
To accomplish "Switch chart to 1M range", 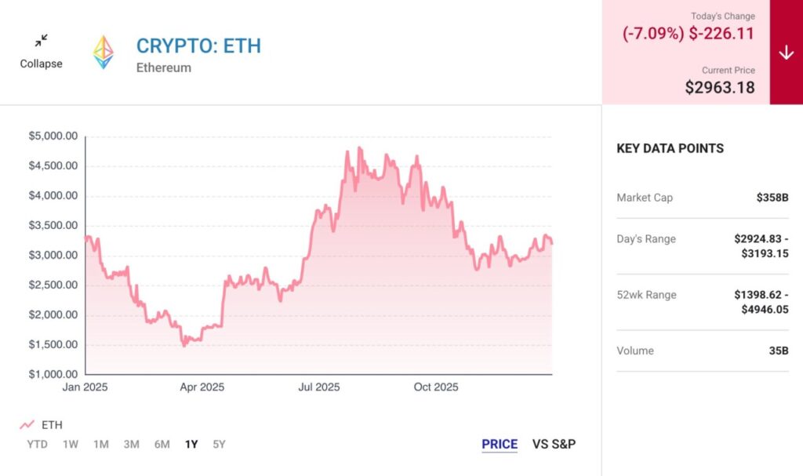I will coord(101,445).
